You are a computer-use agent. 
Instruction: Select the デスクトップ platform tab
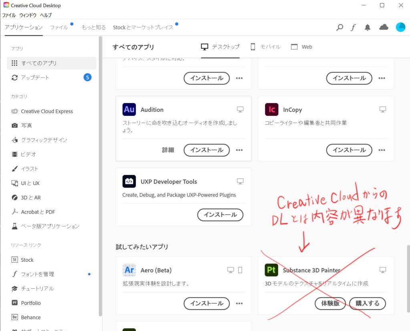point(220,47)
